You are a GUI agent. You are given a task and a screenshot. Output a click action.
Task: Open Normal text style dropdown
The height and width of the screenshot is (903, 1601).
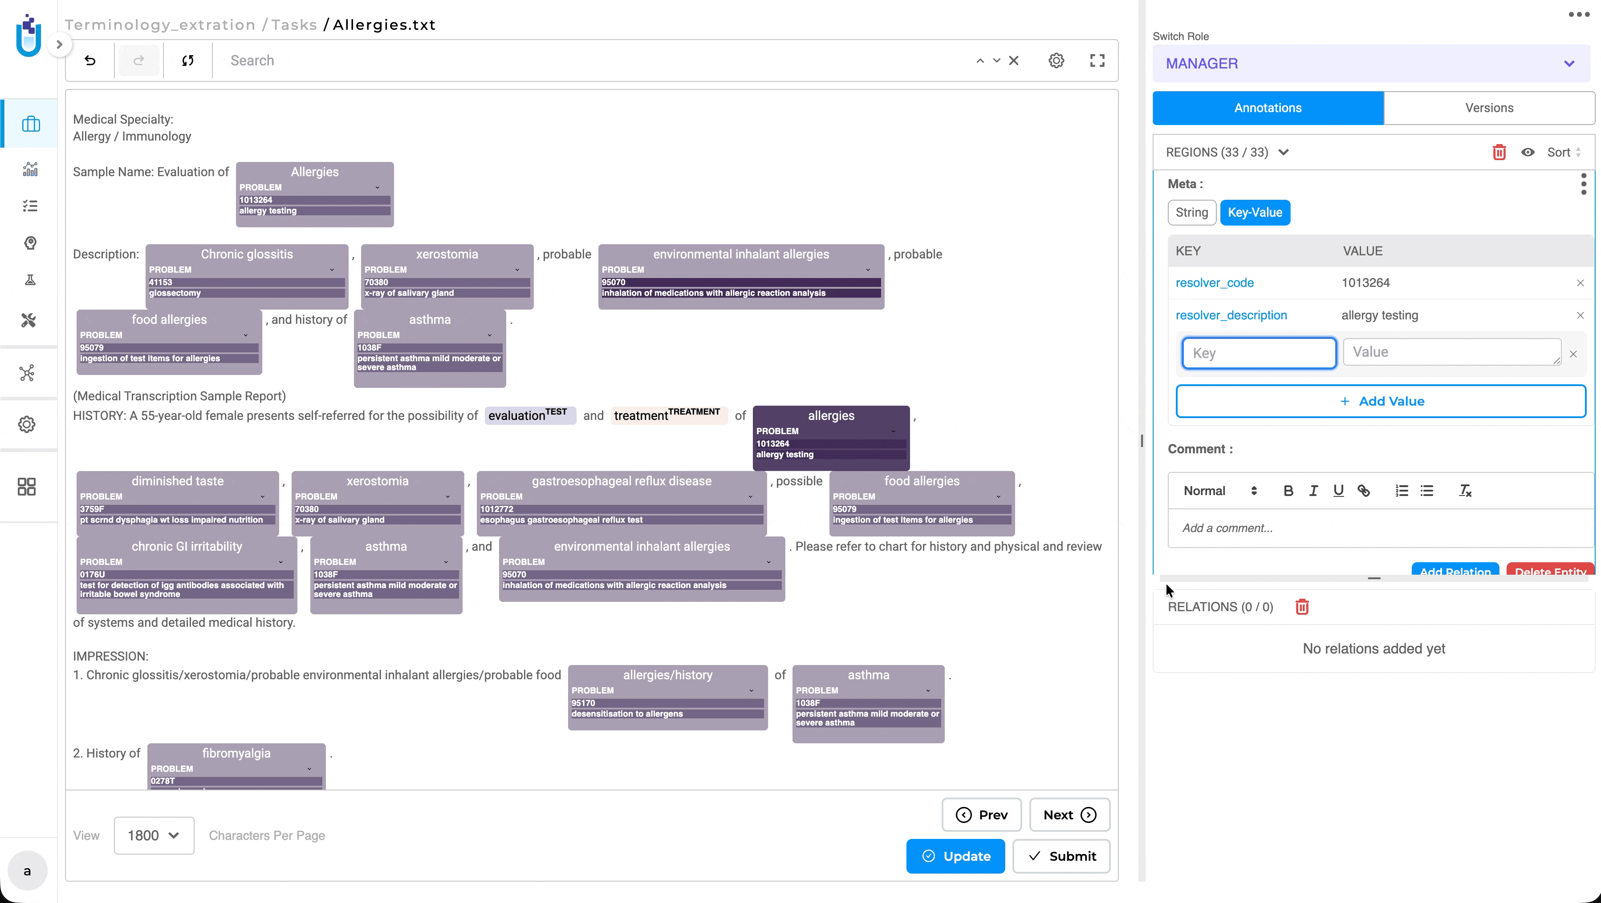pyautogui.click(x=1219, y=491)
